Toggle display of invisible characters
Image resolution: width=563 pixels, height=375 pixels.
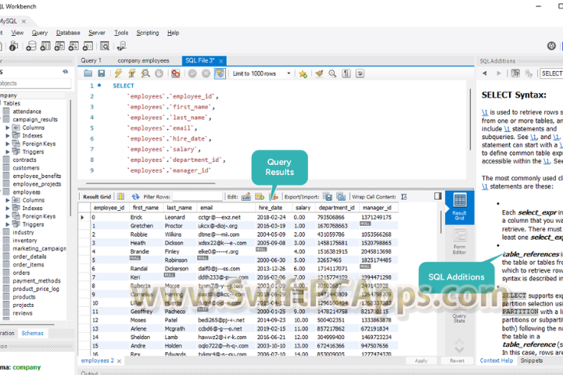[x=346, y=73]
